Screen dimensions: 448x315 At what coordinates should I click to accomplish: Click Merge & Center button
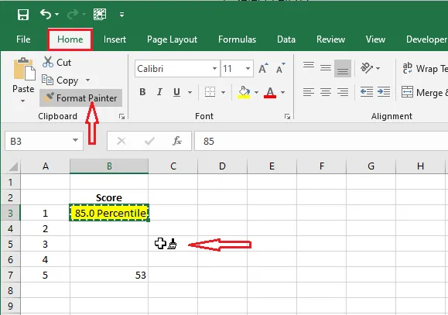tap(424, 92)
